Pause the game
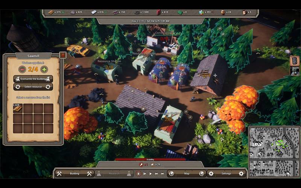Image resolution: width=301 pixels, height=188 pixels. coord(138,174)
